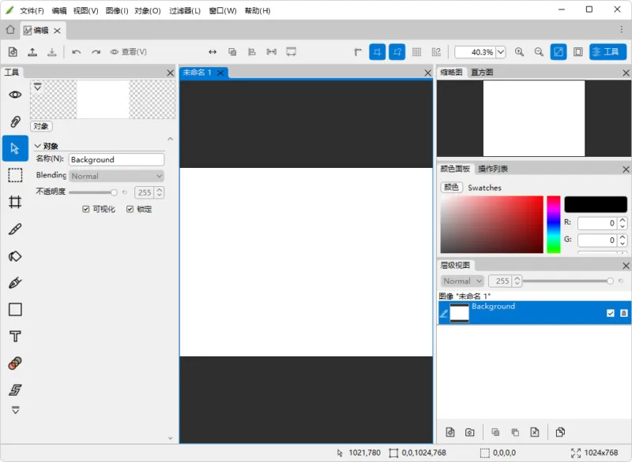Click the align objects toolbar icon

click(252, 52)
